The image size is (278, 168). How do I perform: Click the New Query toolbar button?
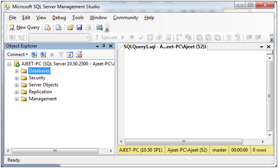click(x=24, y=27)
